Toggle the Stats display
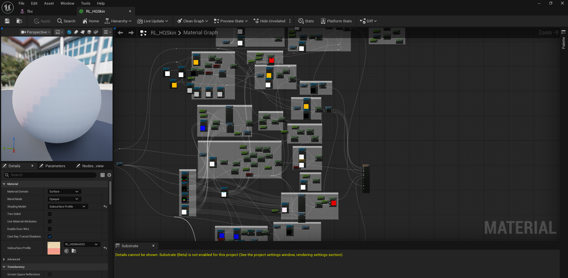568x278 pixels. (x=306, y=21)
